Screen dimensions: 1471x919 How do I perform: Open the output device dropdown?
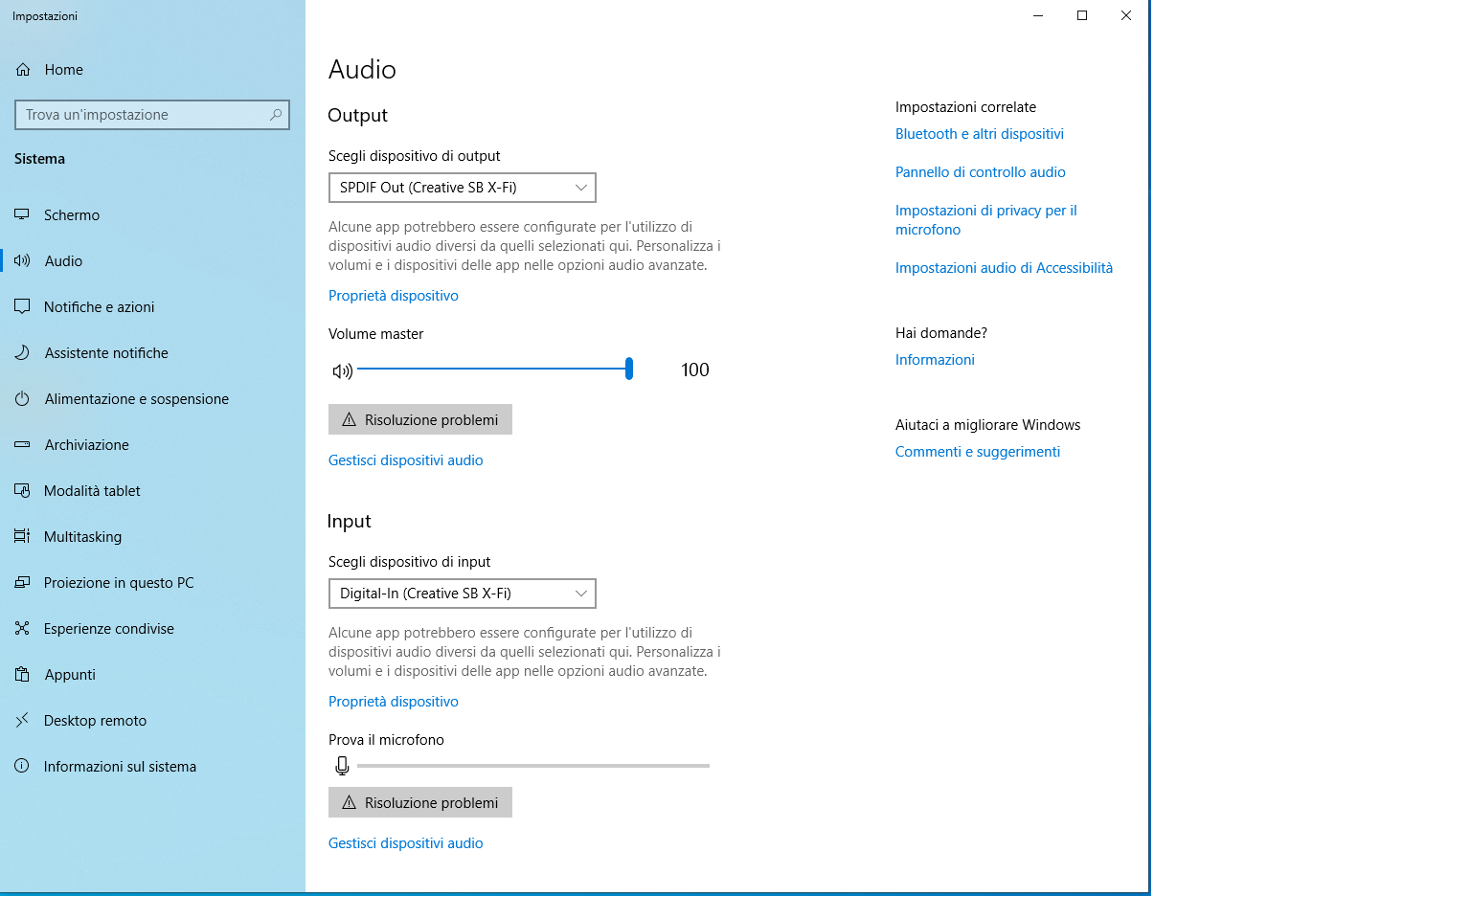463,188
